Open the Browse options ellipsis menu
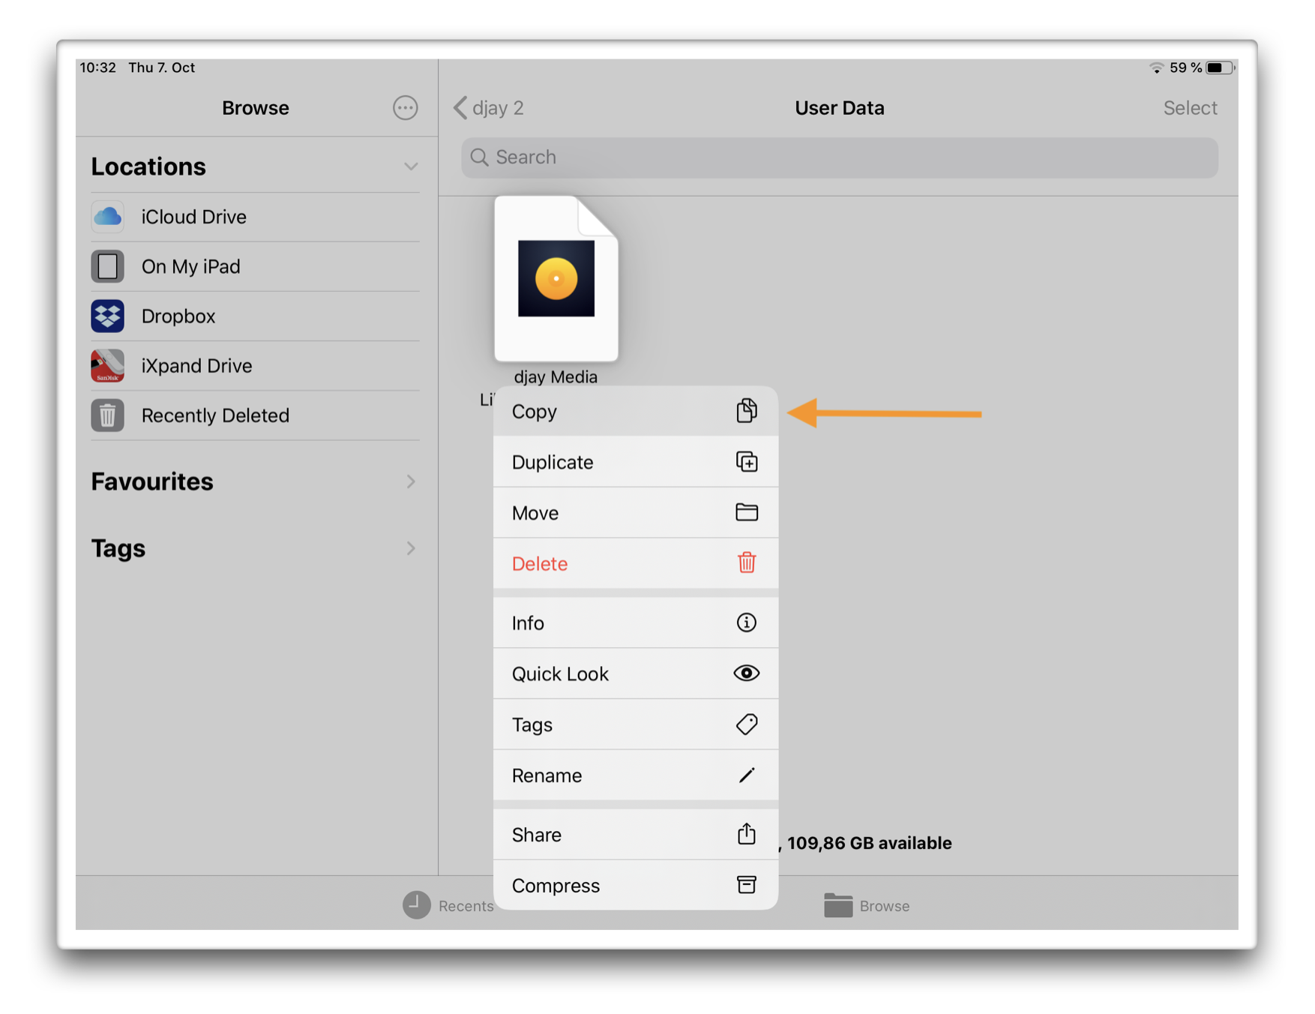Screen dimensions: 1315x1014 tap(405, 107)
